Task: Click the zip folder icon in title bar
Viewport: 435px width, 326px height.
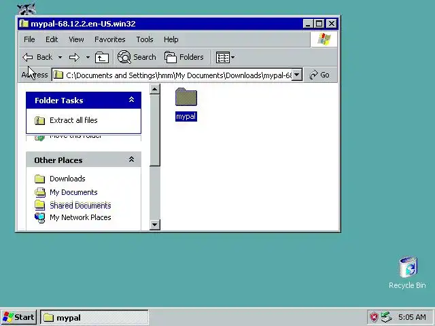Action: pyautogui.click(x=24, y=24)
